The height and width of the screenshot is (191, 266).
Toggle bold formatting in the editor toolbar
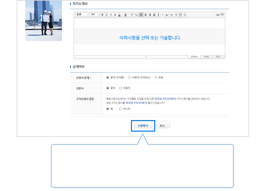[102, 15]
